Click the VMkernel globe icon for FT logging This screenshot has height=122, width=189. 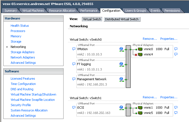tap(122, 64)
